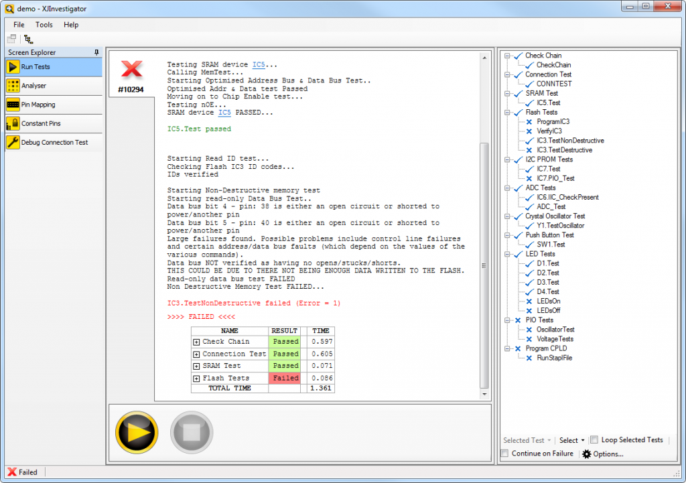
Task: Open the Select dropdown
Action: [571, 440]
